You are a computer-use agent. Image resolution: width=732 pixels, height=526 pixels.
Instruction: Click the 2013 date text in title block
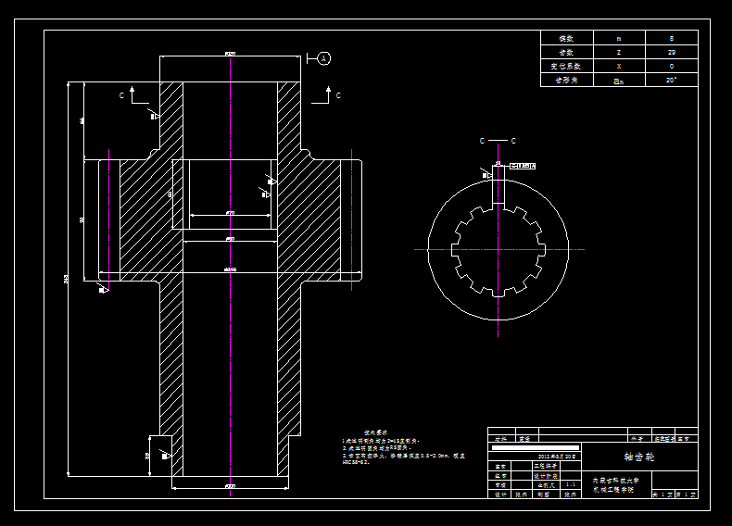(557, 457)
